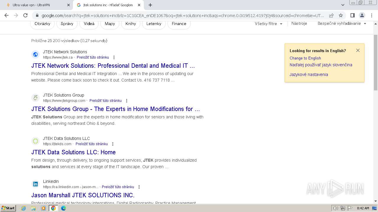Click the address bar URL field
The height and width of the screenshot is (212, 378).
[183, 15]
